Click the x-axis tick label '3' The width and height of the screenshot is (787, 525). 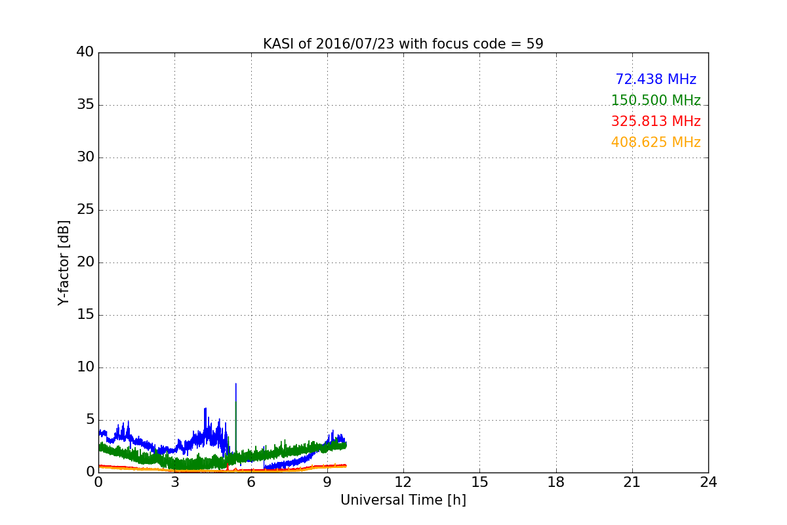pyautogui.click(x=175, y=482)
